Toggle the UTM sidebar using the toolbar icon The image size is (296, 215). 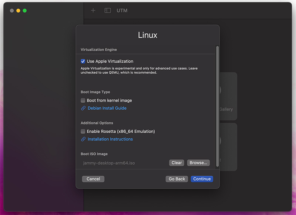[x=107, y=10]
